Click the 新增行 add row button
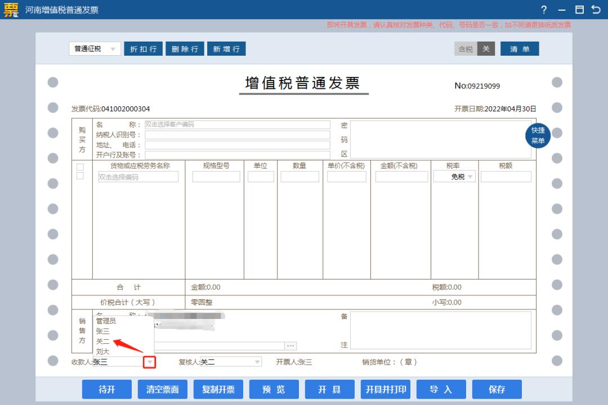Viewport: 608px width, 405px height. coord(226,49)
